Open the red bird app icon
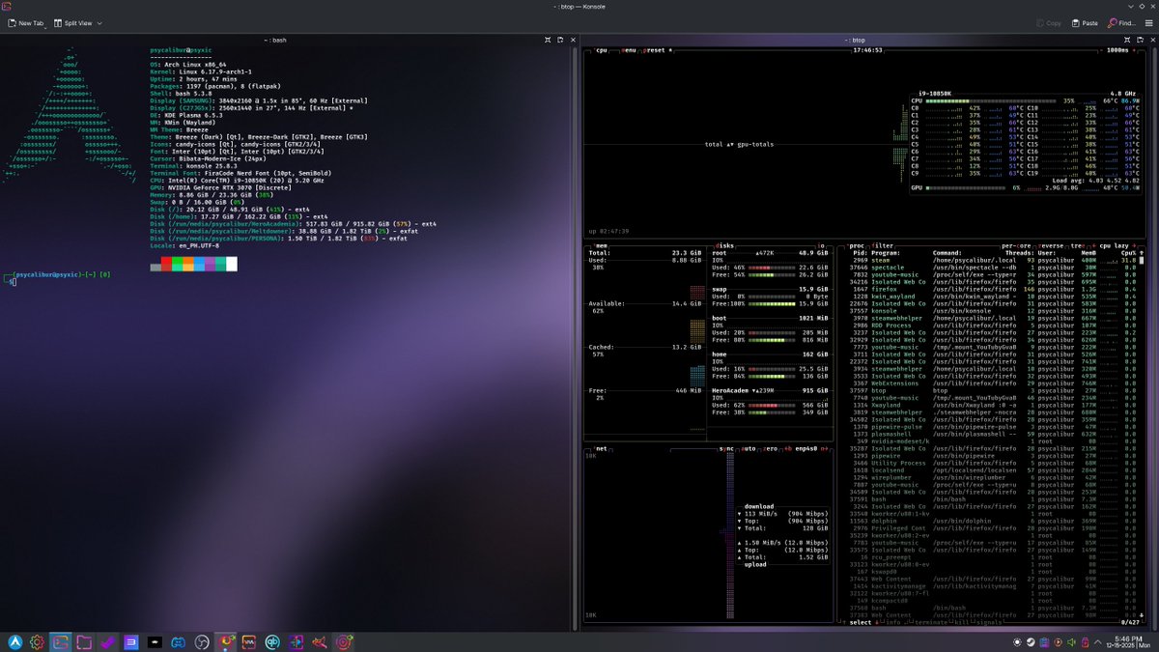Screen dimensions: 1159x652 (x=321, y=641)
